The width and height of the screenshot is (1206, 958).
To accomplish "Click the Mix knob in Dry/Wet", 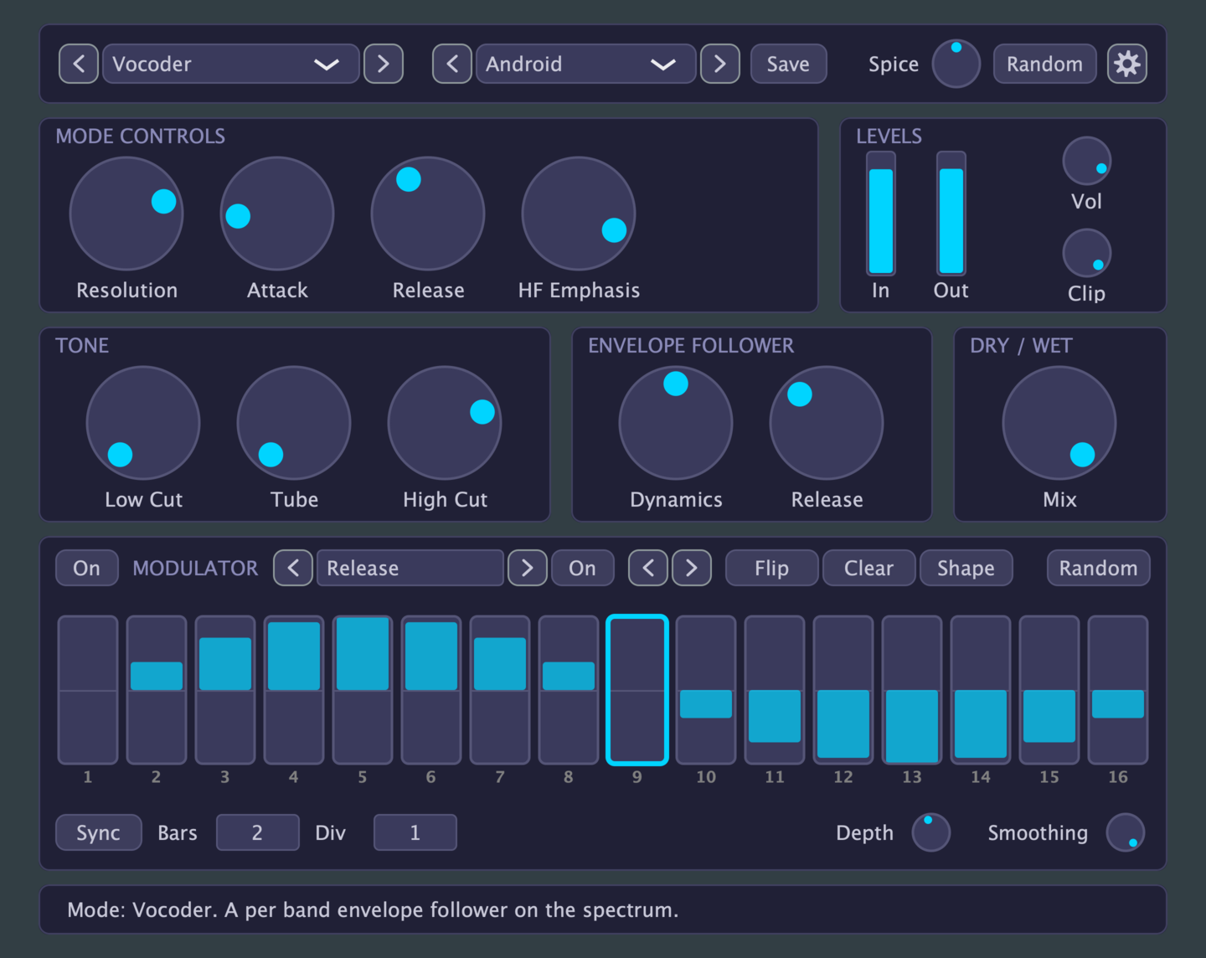I will 1059,423.
